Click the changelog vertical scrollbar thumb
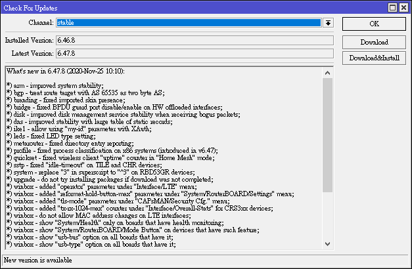 327,135
